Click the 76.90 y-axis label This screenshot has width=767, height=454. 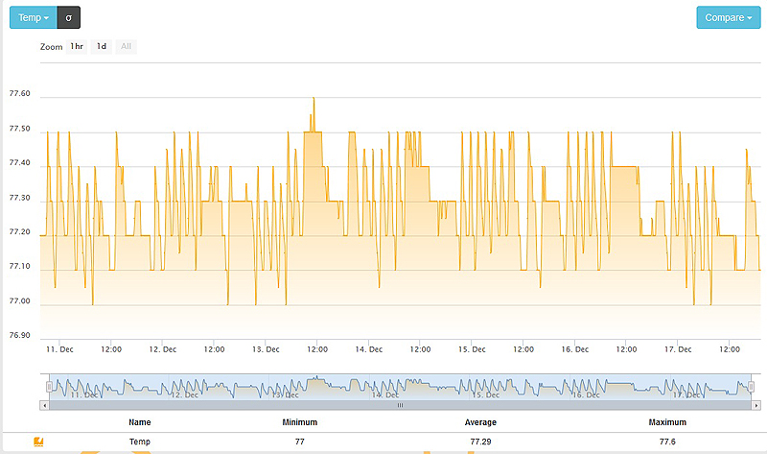pos(19,336)
